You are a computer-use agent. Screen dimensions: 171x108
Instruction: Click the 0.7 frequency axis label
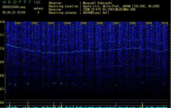click(x=2, y=89)
